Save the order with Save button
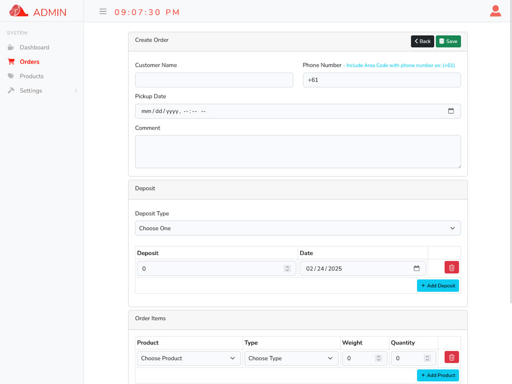This screenshot has height=384, width=512. click(x=448, y=41)
